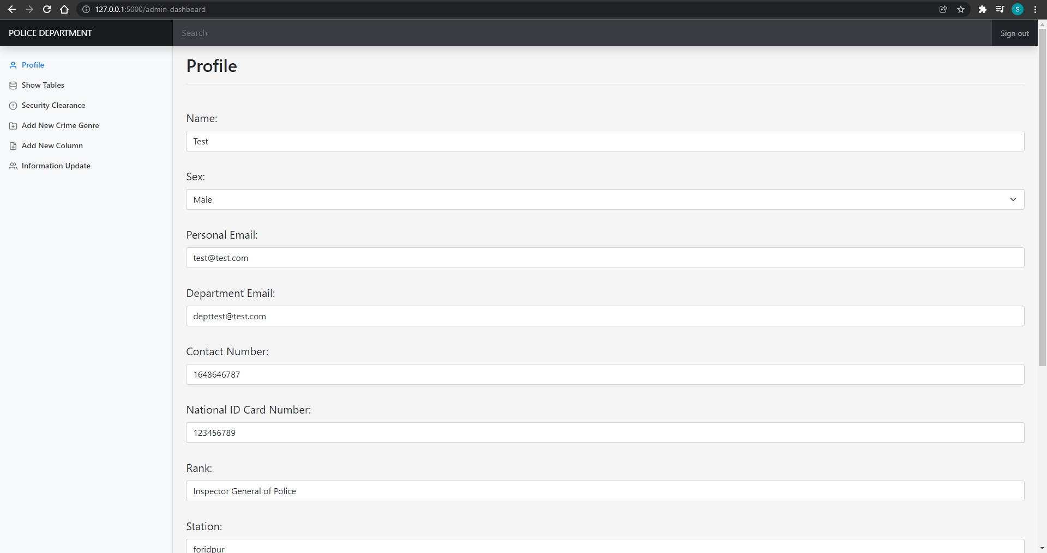The image size is (1047, 553).
Task: Go back with browser back arrow
Action: click(x=12, y=9)
